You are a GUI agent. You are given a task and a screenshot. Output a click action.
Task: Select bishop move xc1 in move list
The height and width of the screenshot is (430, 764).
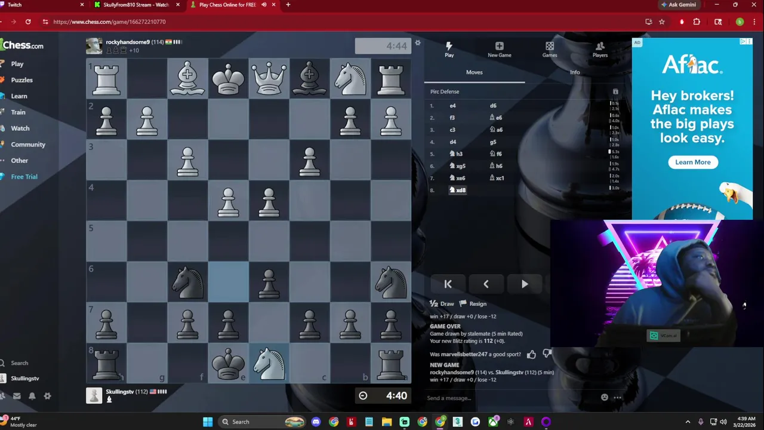[x=497, y=178]
